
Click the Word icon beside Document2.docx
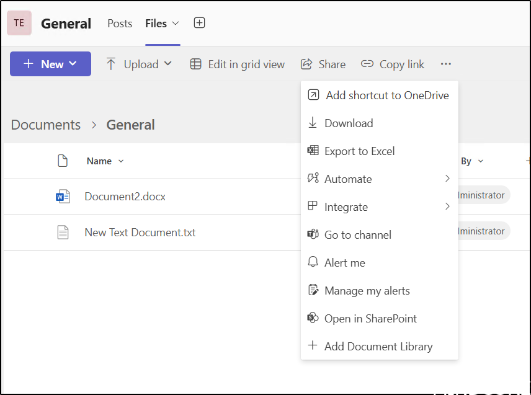coord(63,197)
